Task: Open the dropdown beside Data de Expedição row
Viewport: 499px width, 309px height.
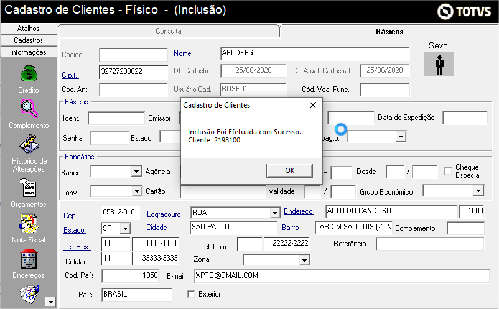Action: point(401,137)
